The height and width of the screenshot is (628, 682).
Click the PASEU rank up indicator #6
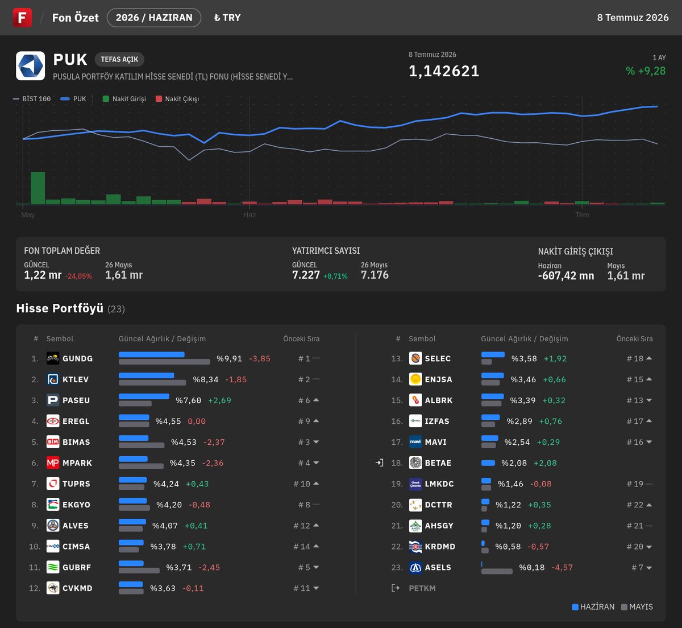309,400
